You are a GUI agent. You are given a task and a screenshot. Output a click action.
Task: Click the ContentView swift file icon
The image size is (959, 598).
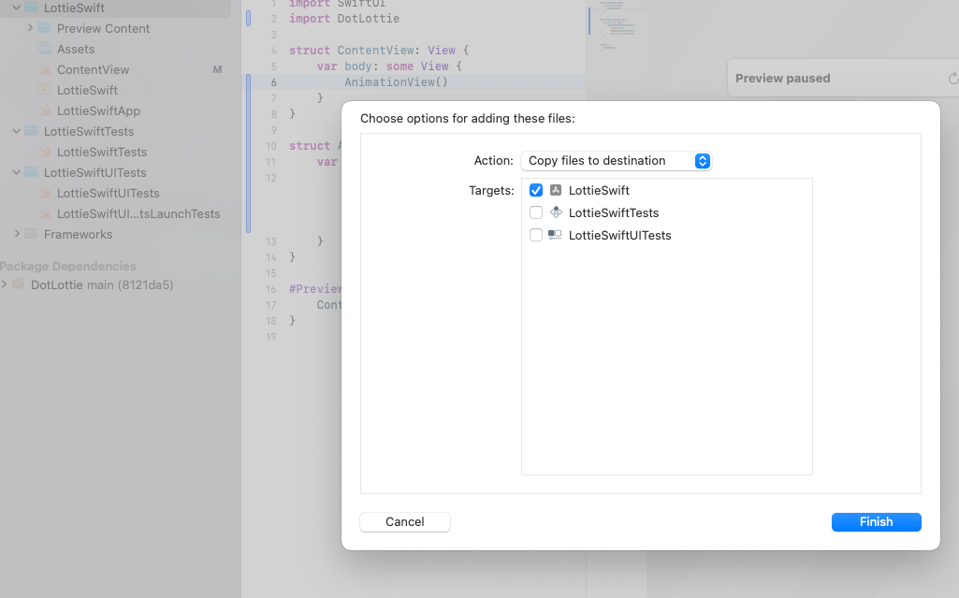point(45,69)
